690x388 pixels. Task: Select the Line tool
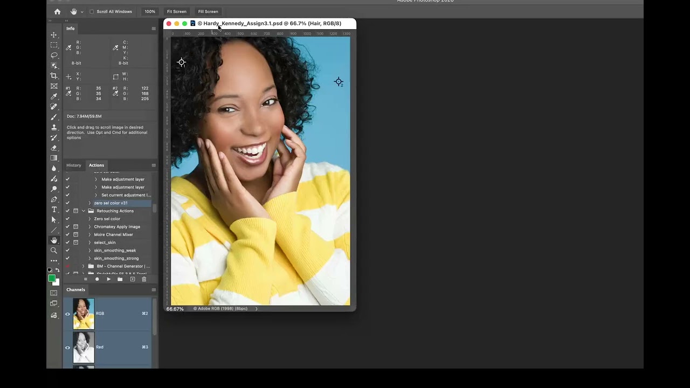point(54,230)
